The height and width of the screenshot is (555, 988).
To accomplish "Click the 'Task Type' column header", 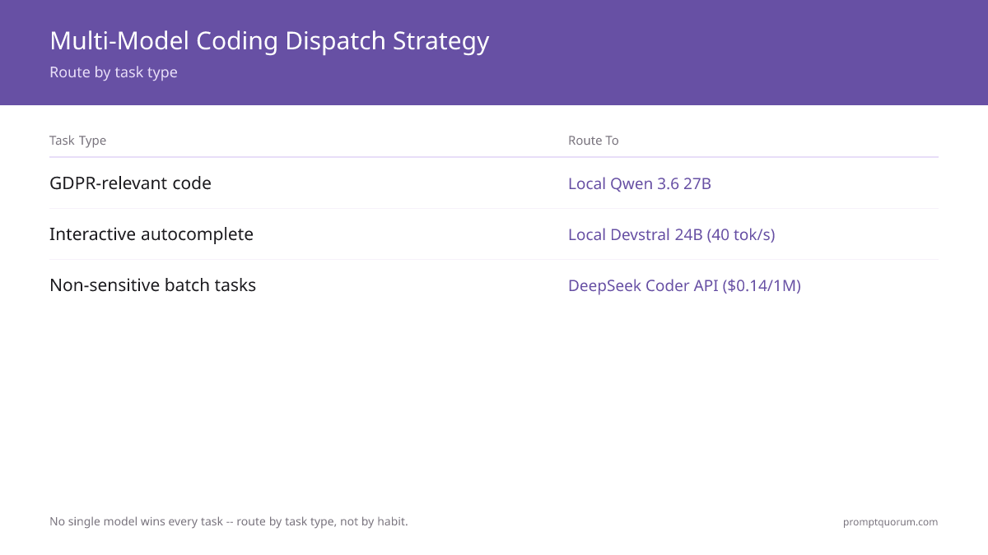I will click(x=77, y=141).
